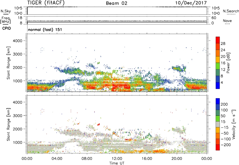
Task: Pick the gray -15 to 15 Velocity segment
Action: point(218,124)
